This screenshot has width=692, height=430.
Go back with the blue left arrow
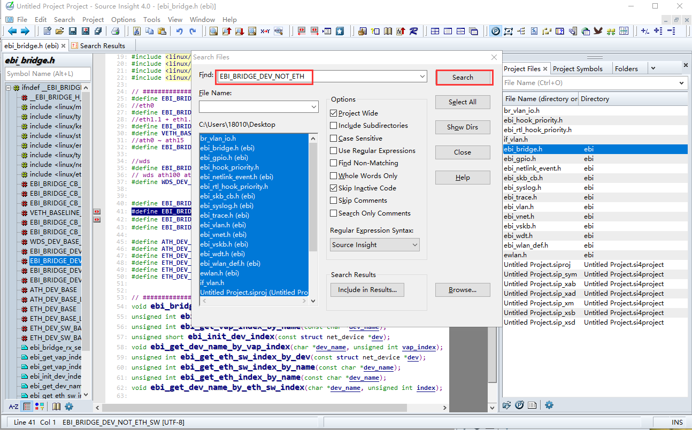(x=12, y=31)
